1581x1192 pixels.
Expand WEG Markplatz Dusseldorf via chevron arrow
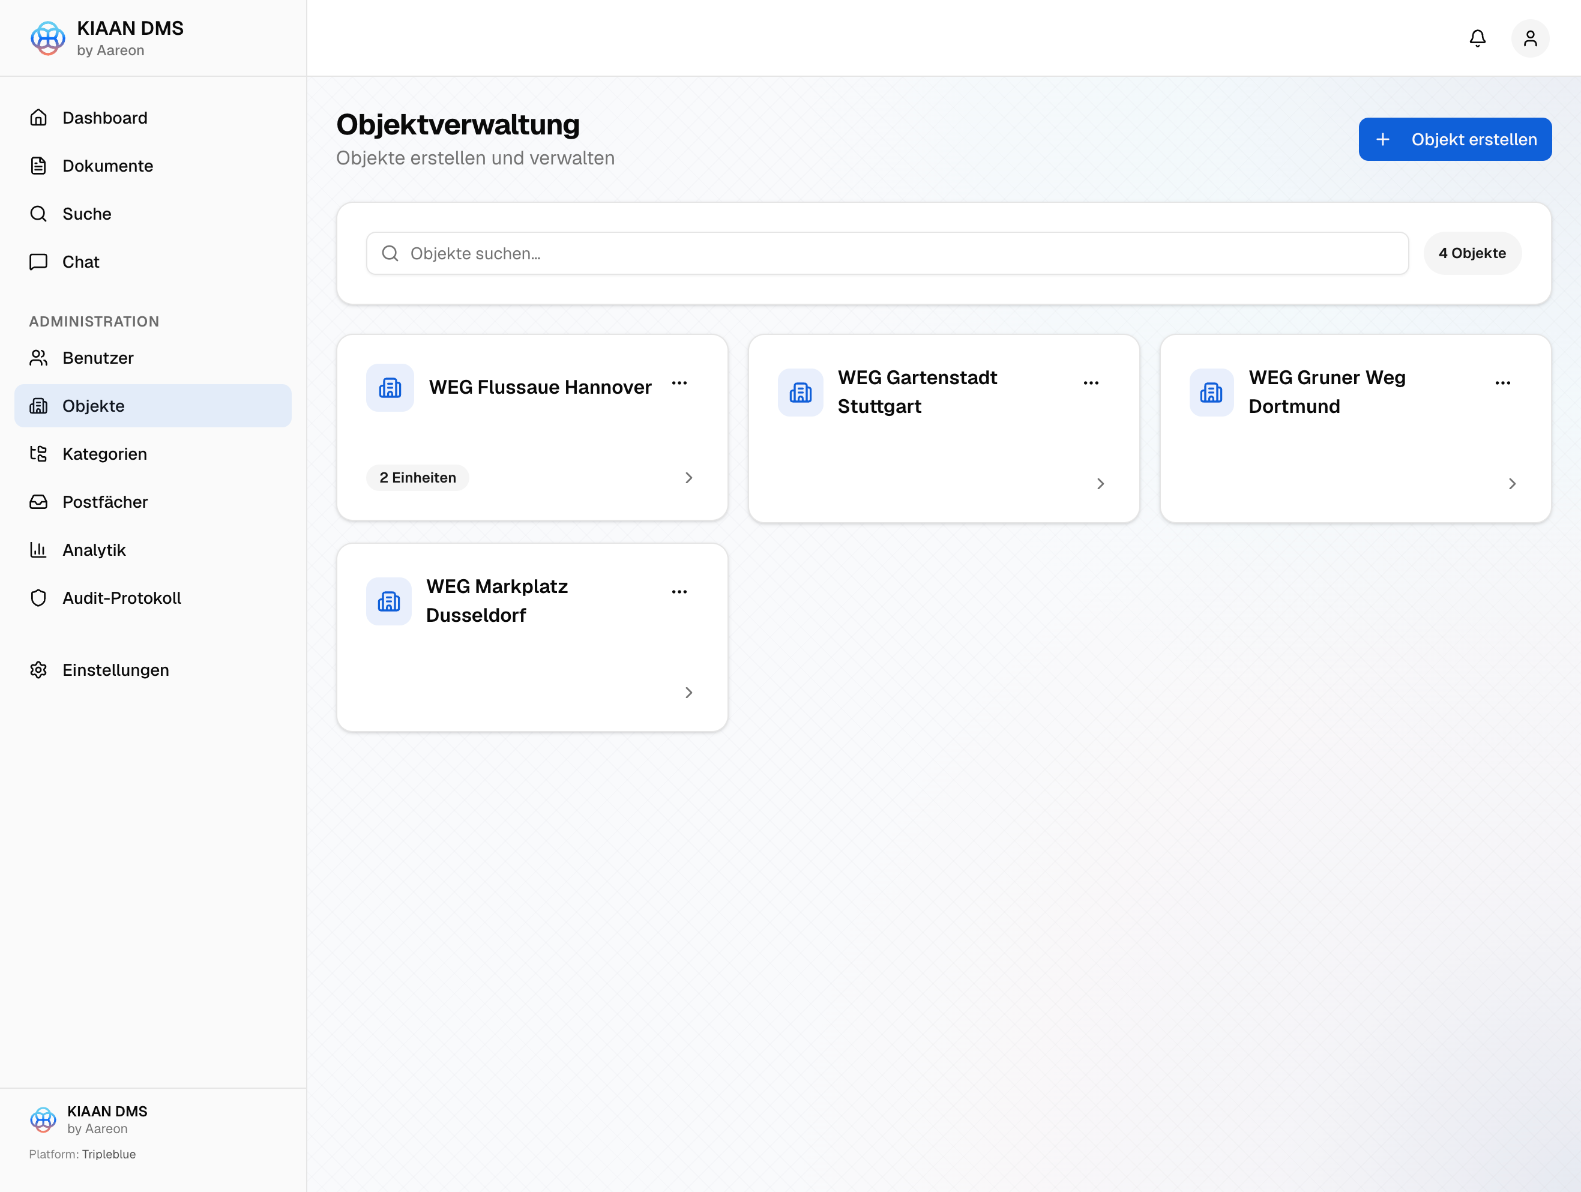tap(688, 693)
